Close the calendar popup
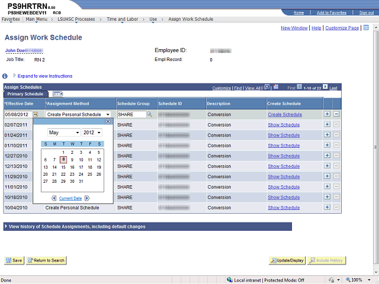This screenshot has height=284, width=379. coord(108,121)
